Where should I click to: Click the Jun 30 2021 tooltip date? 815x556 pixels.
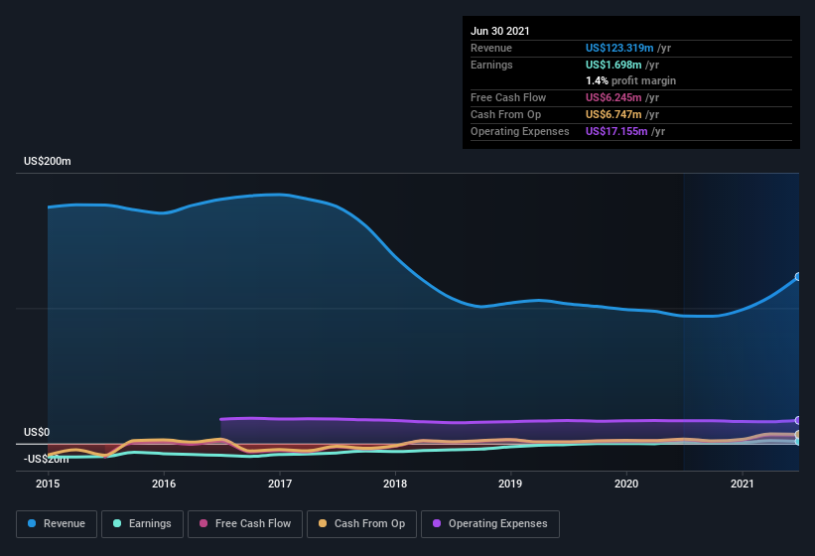coord(500,31)
